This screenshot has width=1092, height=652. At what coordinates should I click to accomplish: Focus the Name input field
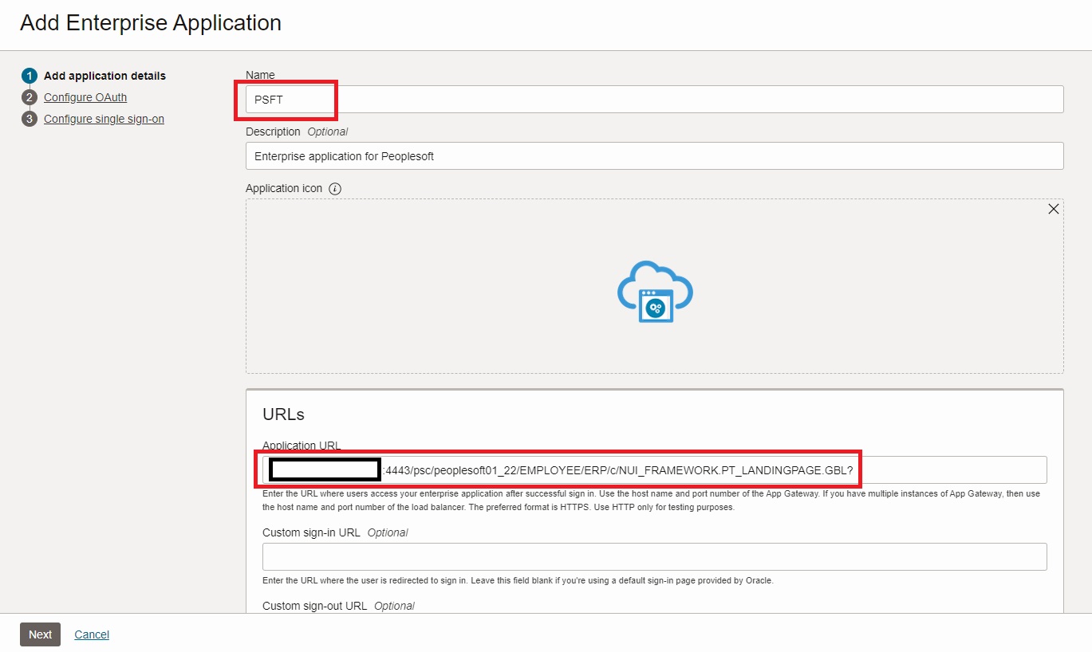pyautogui.click(x=654, y=100)
